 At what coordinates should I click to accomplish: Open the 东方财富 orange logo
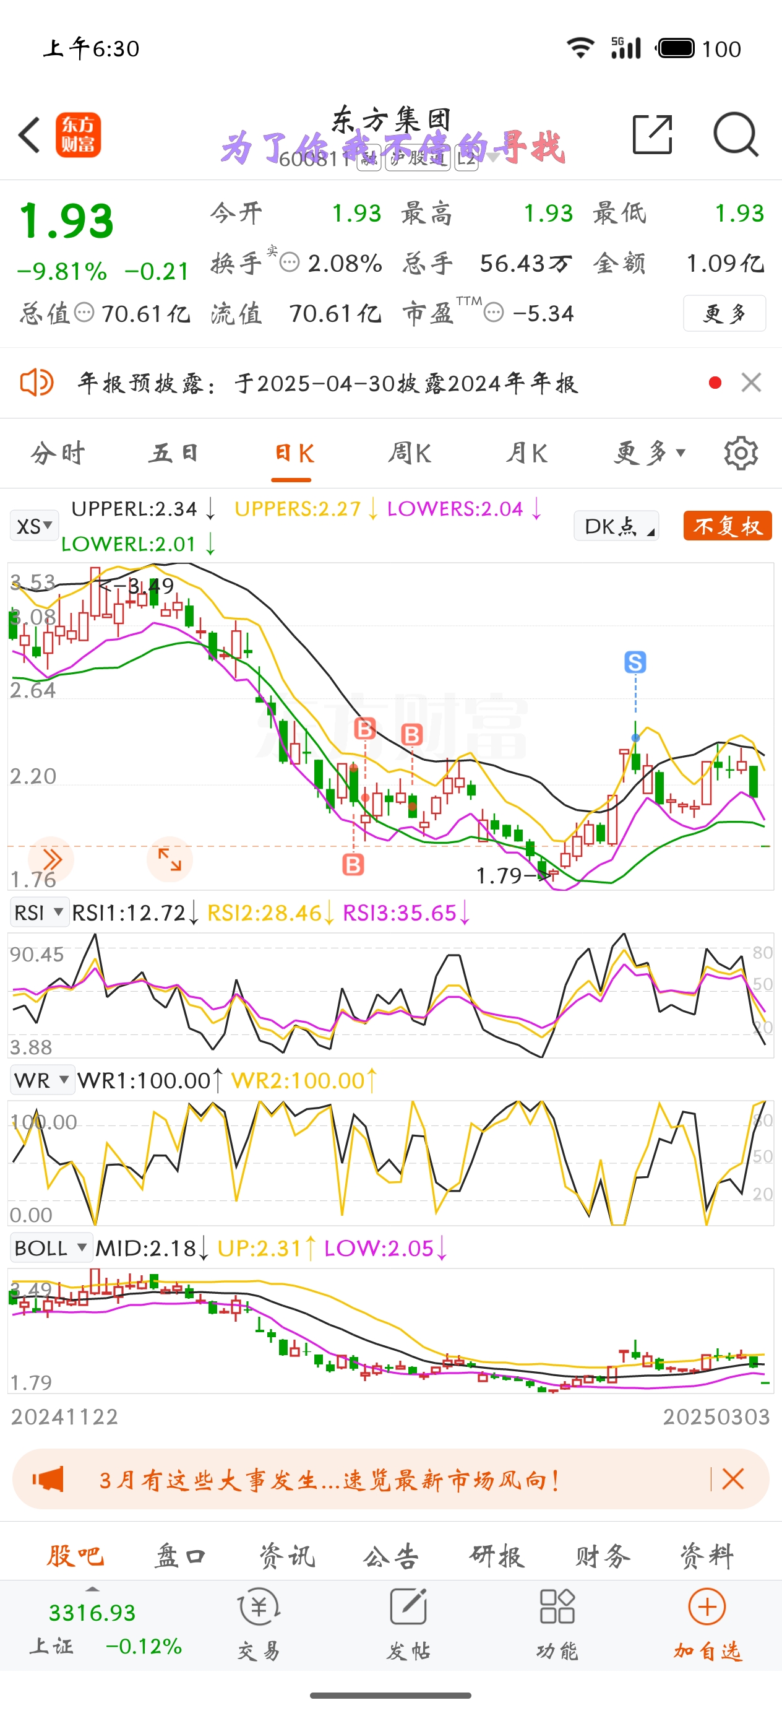coord(78,135)
